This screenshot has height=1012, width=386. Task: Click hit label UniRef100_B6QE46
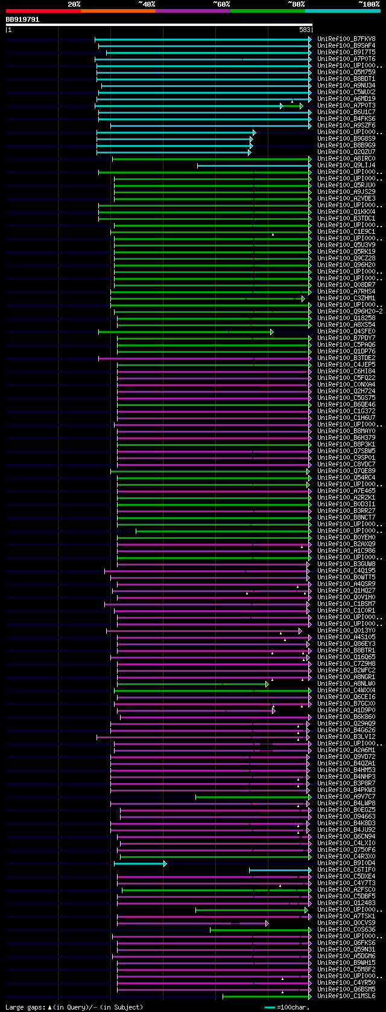[x=346, y=404]
